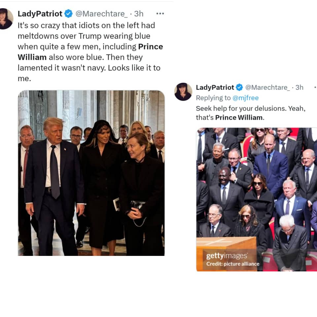Image resolution: width=317 pixels, height=317 pixels.
Task: Open the funeral crowd Getty image
Action: tap(257, 199)
